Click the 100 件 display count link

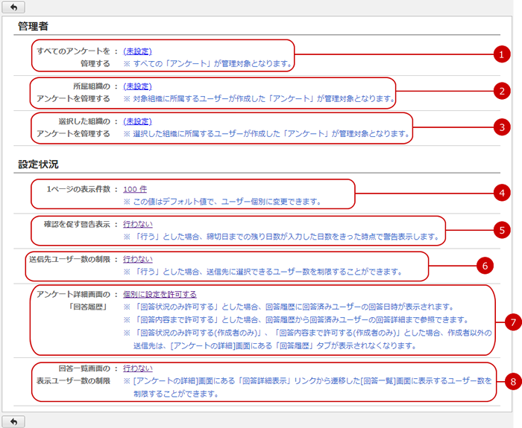pyautogui.click(x=135, y=189)
